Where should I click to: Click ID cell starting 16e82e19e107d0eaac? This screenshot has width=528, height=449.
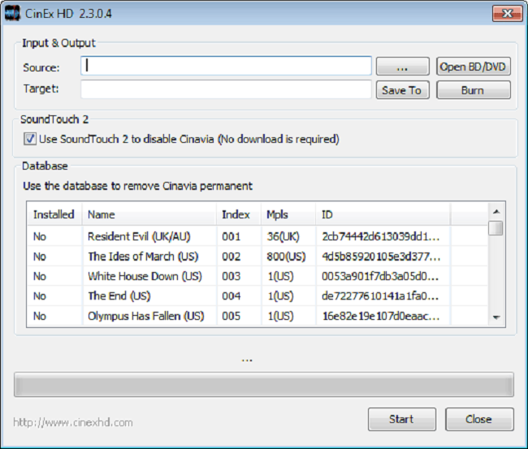click(381, 316)
